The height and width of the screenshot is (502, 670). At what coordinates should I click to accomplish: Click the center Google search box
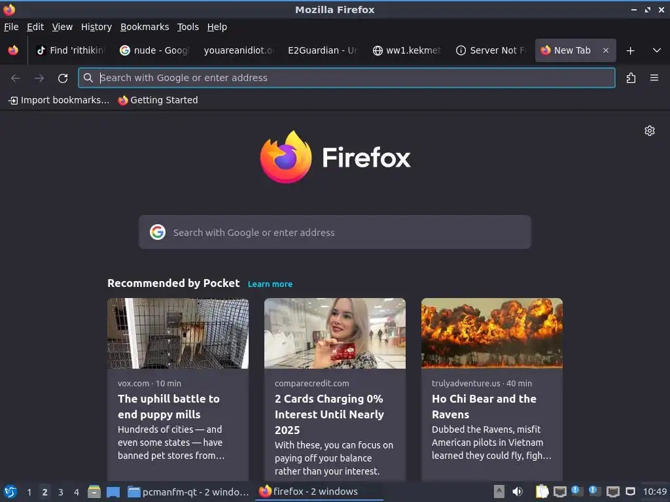(x=334, y=232)
